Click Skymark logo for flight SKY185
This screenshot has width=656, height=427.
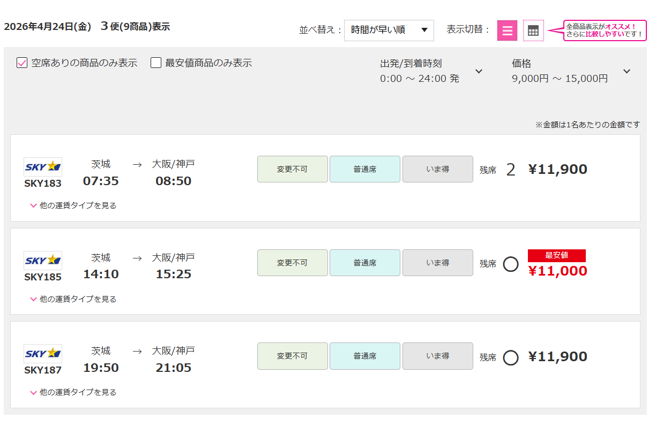tap(43, 261)
